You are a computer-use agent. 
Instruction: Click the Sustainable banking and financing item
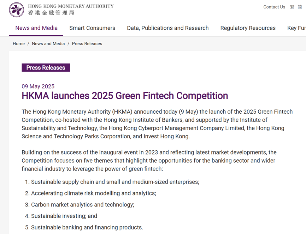click(87, 227)
